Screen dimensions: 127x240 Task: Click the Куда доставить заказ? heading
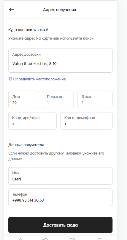(28, 29)
